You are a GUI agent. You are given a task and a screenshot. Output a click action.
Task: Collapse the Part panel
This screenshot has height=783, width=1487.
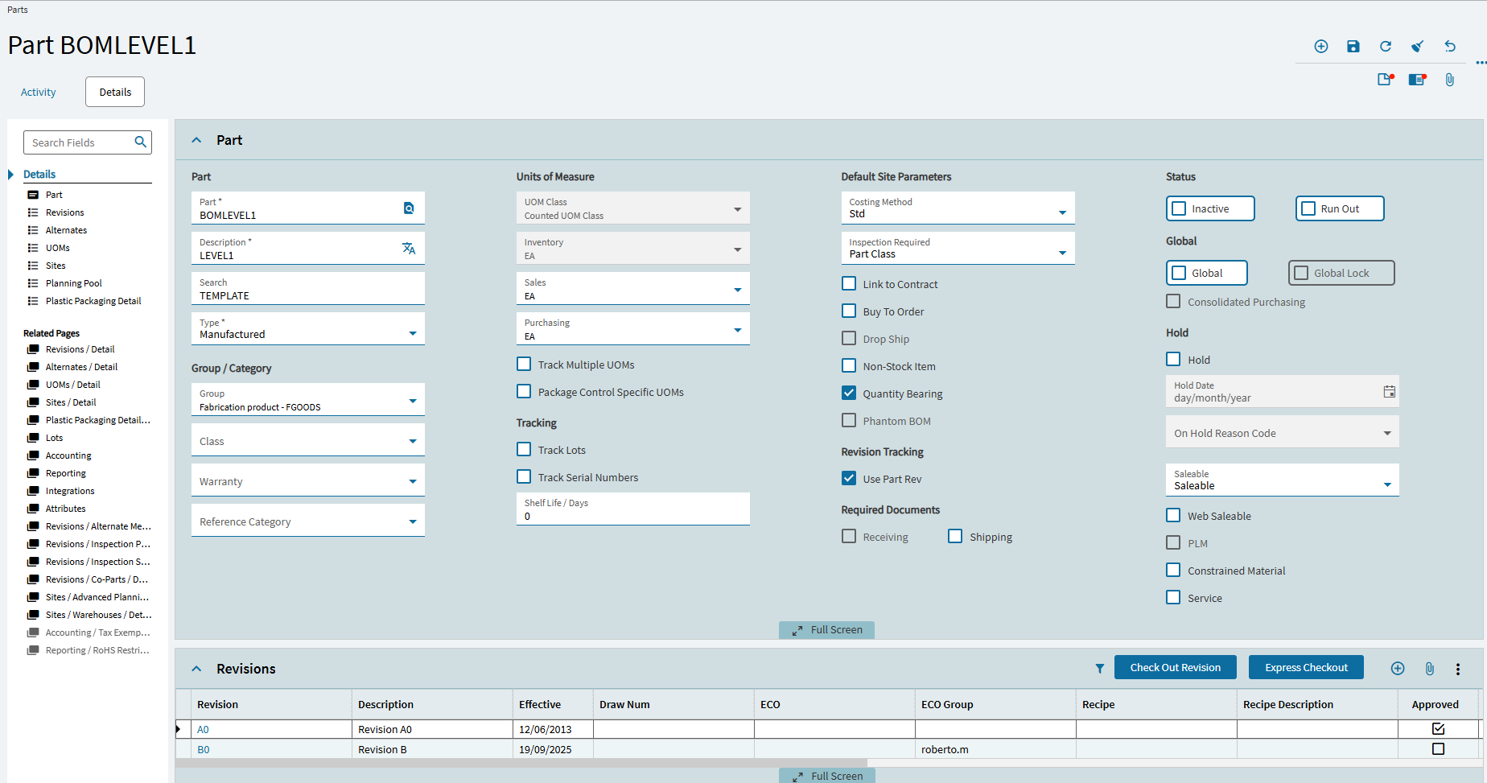pyautogui.click(x=196, y=140)
